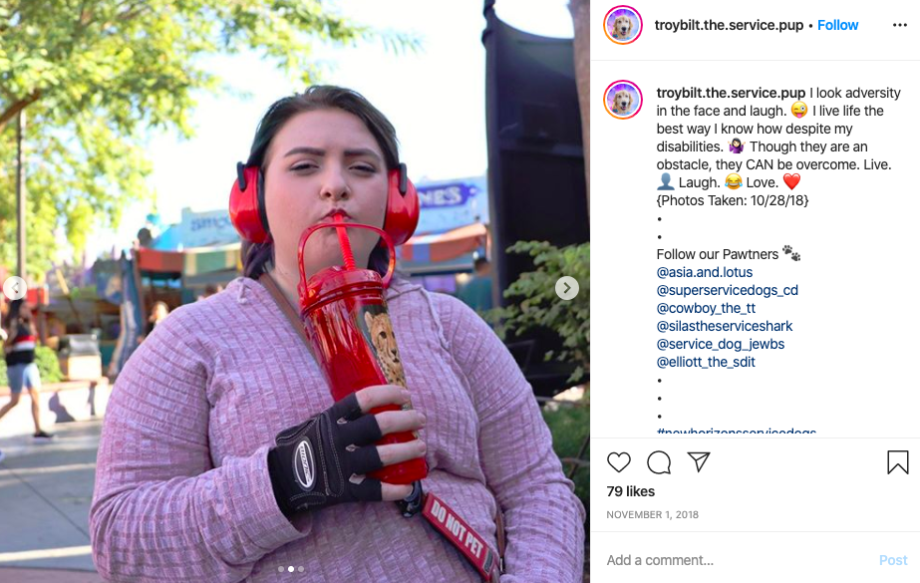Visit the @service_dog_jewbs profile
The height and width of the screenshot is (583, 920).
721,344
